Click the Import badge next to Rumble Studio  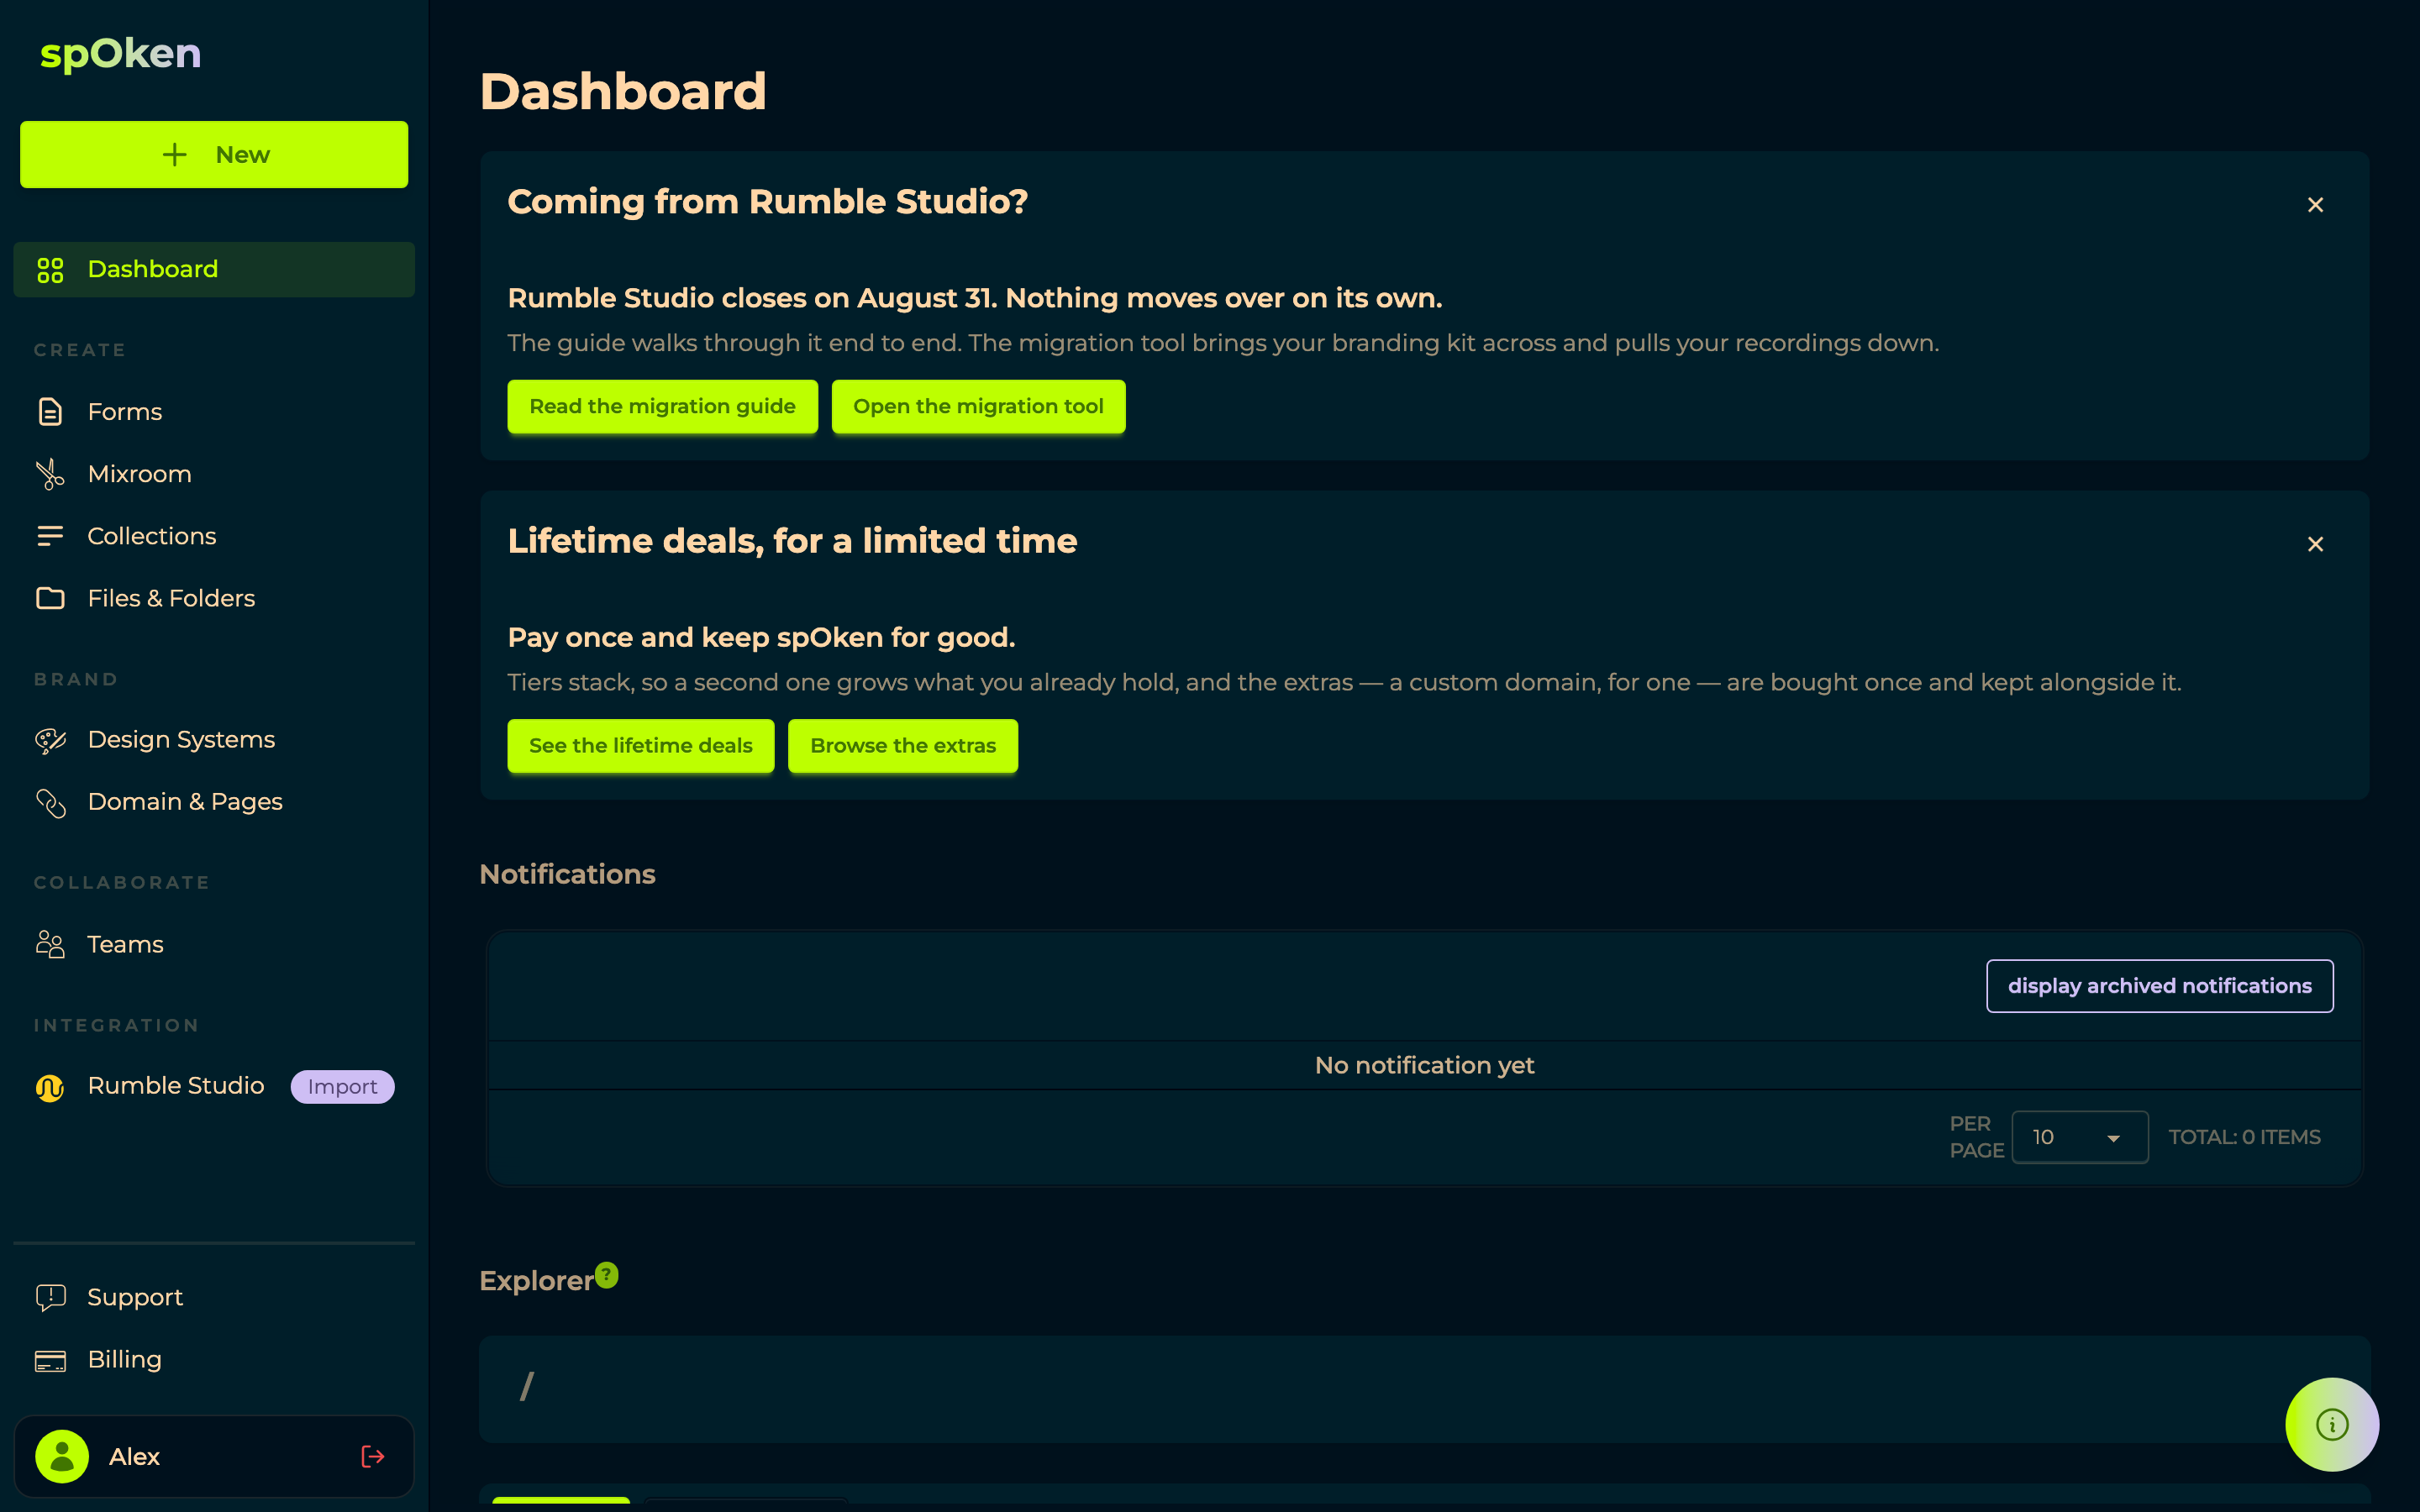tap(342, 1087)
